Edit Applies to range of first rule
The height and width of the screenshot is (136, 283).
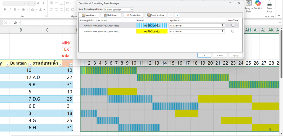click(x=195, y=26)
